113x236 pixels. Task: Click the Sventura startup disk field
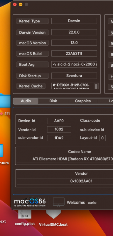click(74, 76)
